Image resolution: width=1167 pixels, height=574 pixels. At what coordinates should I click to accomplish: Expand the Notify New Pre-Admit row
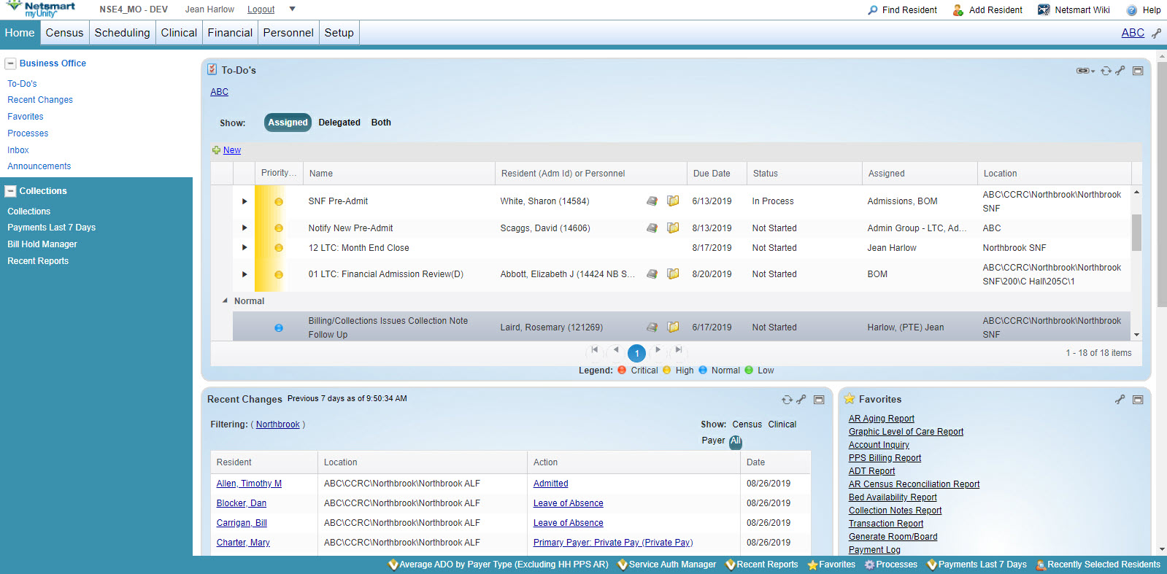point(244,228)
